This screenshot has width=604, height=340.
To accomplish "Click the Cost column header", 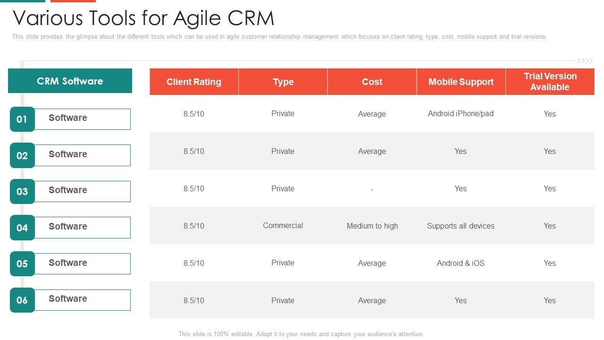I will pyautogui.click(x=372, y=82).
